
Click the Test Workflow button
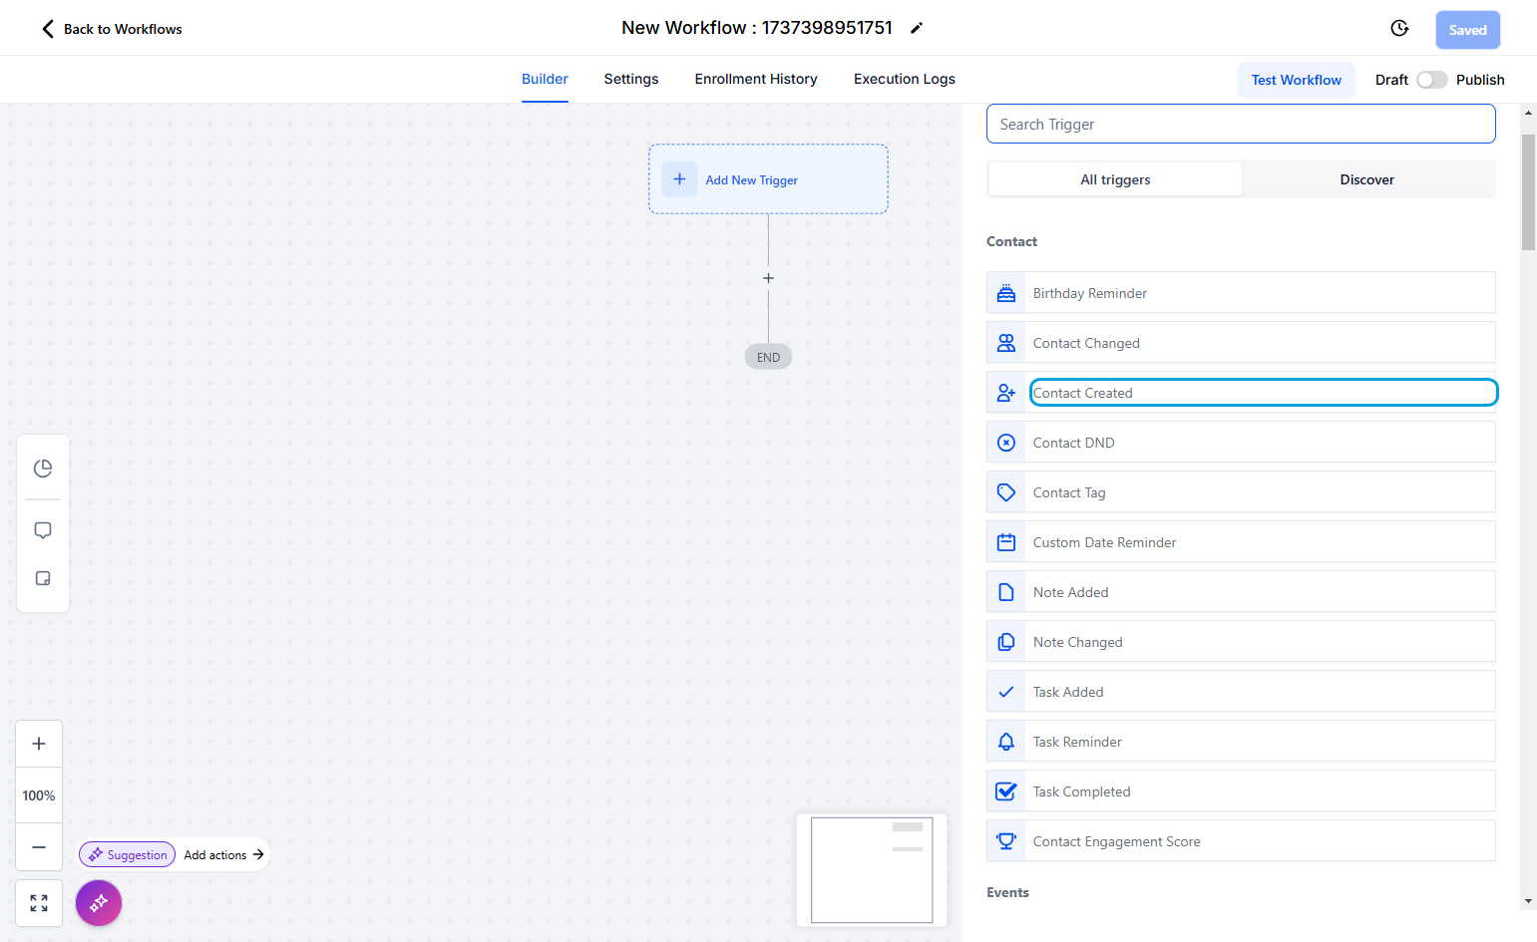coord(1296,80)
